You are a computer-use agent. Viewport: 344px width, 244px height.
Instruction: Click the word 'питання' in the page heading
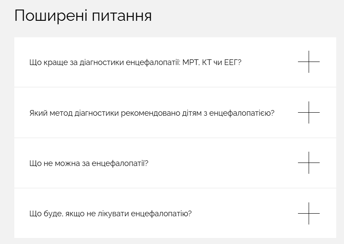pos(122,16)
